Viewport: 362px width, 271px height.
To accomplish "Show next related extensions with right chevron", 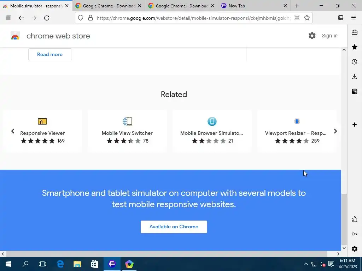I will pyautogui.click(x=335, y=131).
